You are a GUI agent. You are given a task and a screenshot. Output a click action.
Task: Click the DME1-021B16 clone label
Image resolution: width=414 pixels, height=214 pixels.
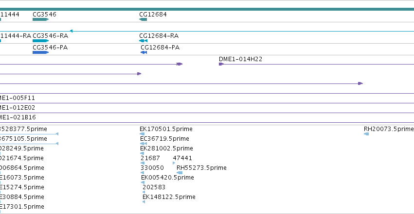[18, 117]
